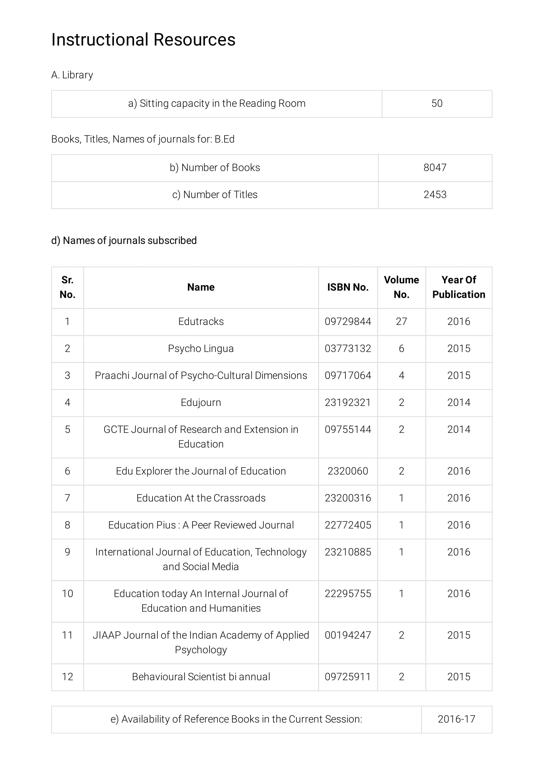Select the Volume No. column header

[401, 287]
